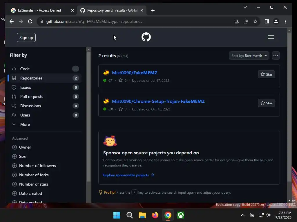297x222 pixels.
Task: Click Explore sponsorable projects link
Action: point(128,175)
